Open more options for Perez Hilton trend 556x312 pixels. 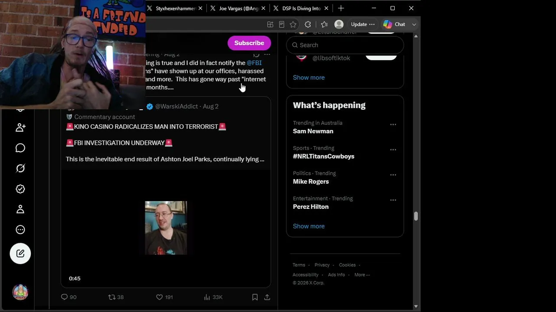pyautogui.click(x=393, y=200)
